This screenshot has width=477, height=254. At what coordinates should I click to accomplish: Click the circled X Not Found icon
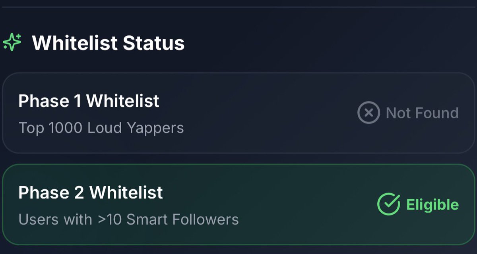click(369, 113)
